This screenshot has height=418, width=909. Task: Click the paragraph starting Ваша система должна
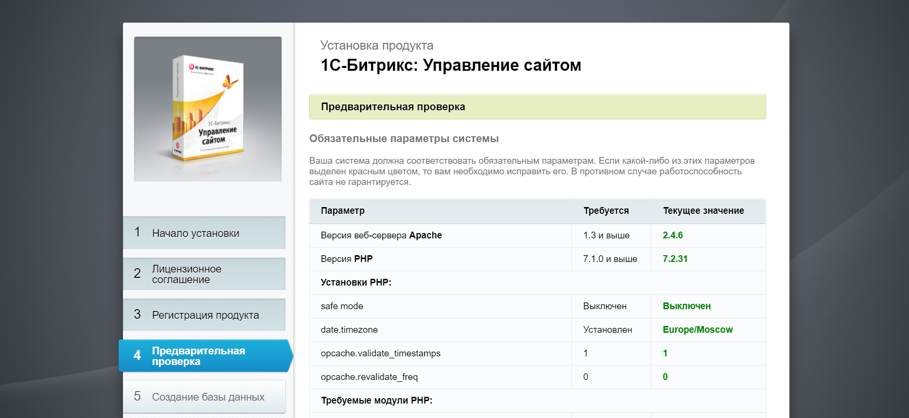click(x=532, y=171)
